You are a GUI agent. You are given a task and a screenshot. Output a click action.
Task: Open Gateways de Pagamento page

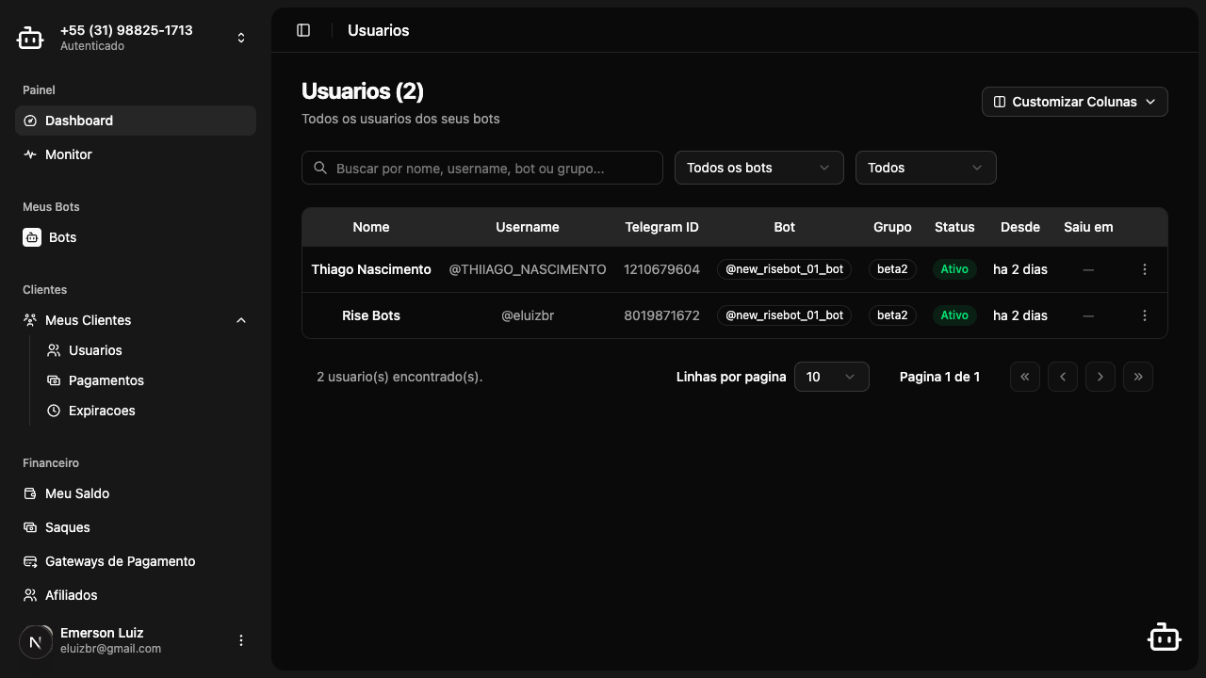coord(136,561)
